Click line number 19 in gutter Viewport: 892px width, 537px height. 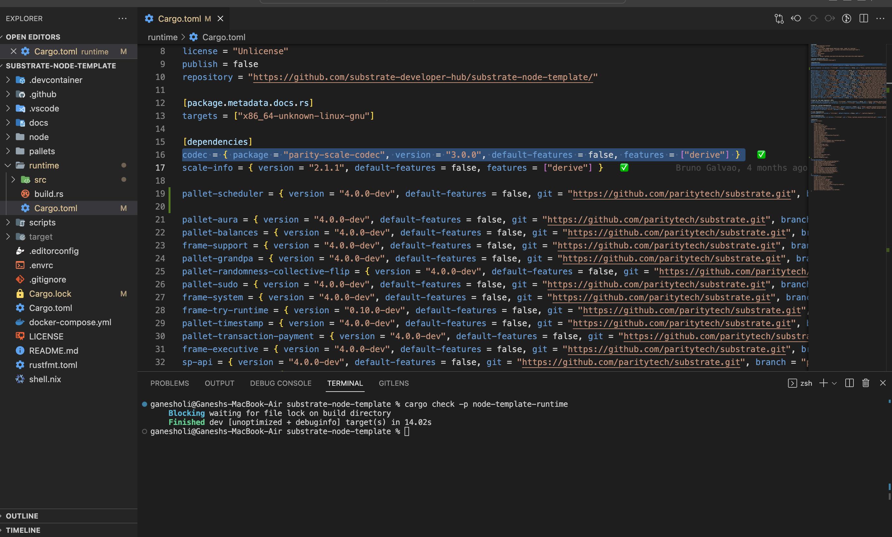click(160, 194)
